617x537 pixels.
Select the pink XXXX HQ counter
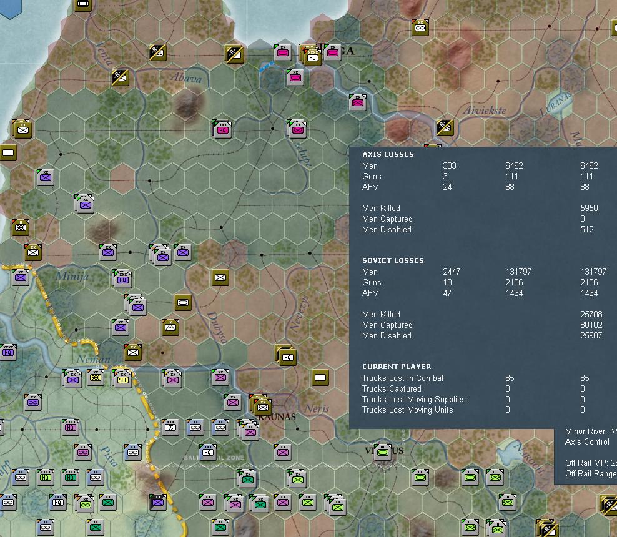click(71, 427)
